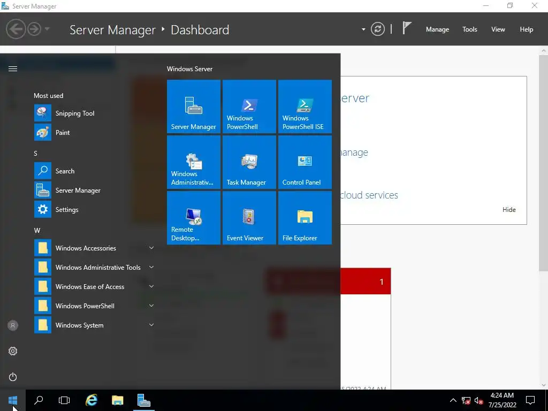548x411 pixels.
Task: Open the Manage menu
Action: (437, 29)
